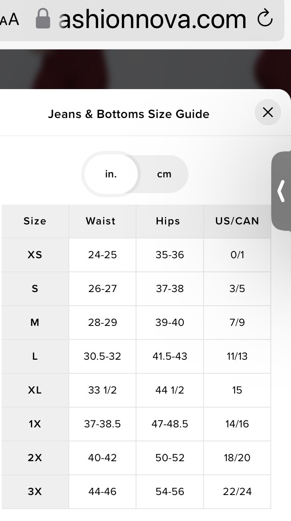Select the XS size row label

tap(35, 255)
